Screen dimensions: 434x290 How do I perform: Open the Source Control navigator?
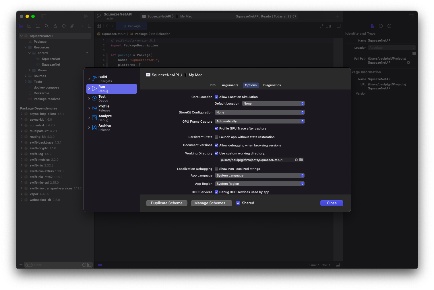coord(29,26)
